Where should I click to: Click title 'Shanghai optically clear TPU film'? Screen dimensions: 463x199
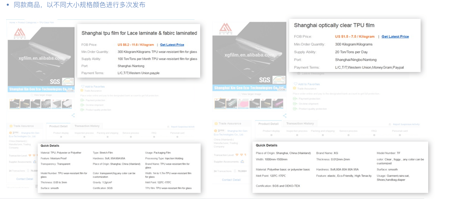point(334,25)
